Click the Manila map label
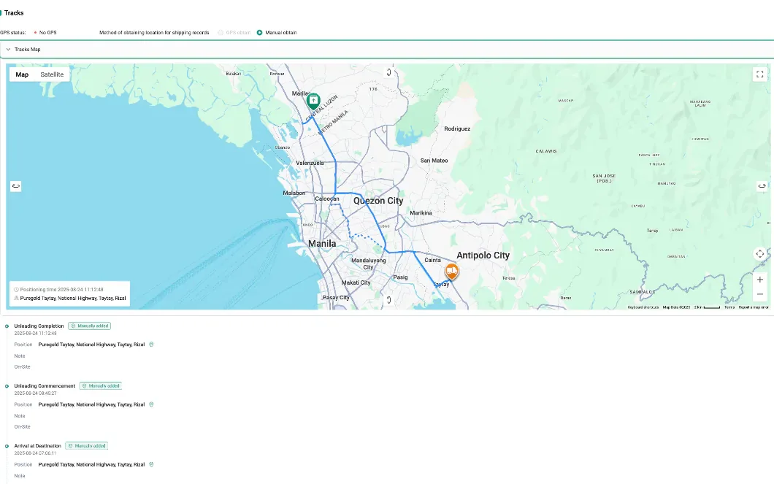Viewport: 774px width, 484px height. click(322, 243)
